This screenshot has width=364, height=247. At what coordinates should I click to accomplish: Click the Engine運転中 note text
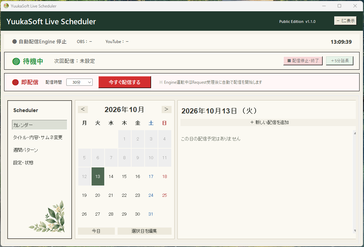tap(211, 82)
